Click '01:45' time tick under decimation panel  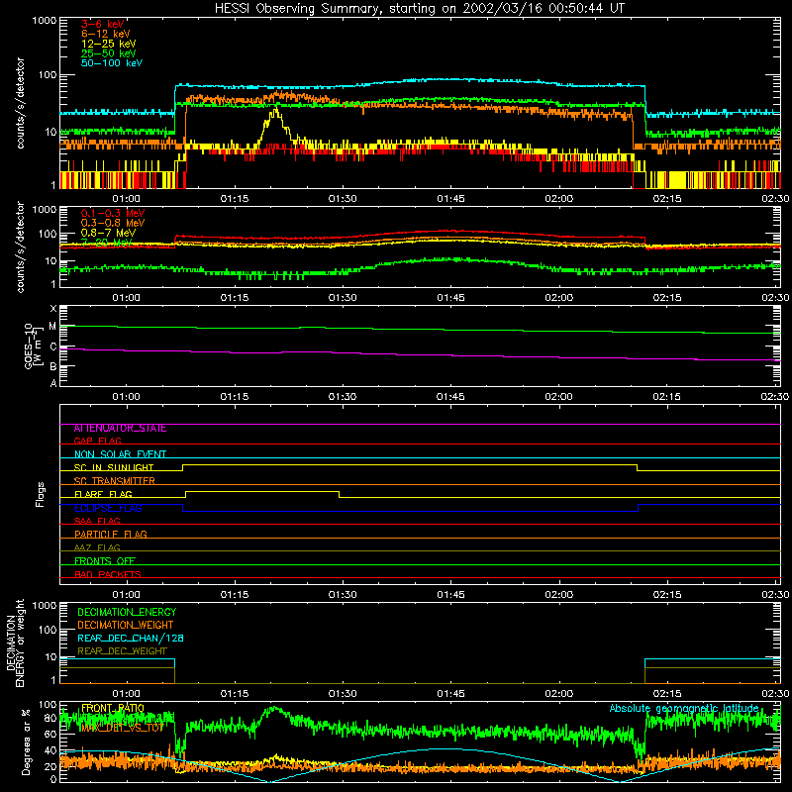tap(450, 694)
